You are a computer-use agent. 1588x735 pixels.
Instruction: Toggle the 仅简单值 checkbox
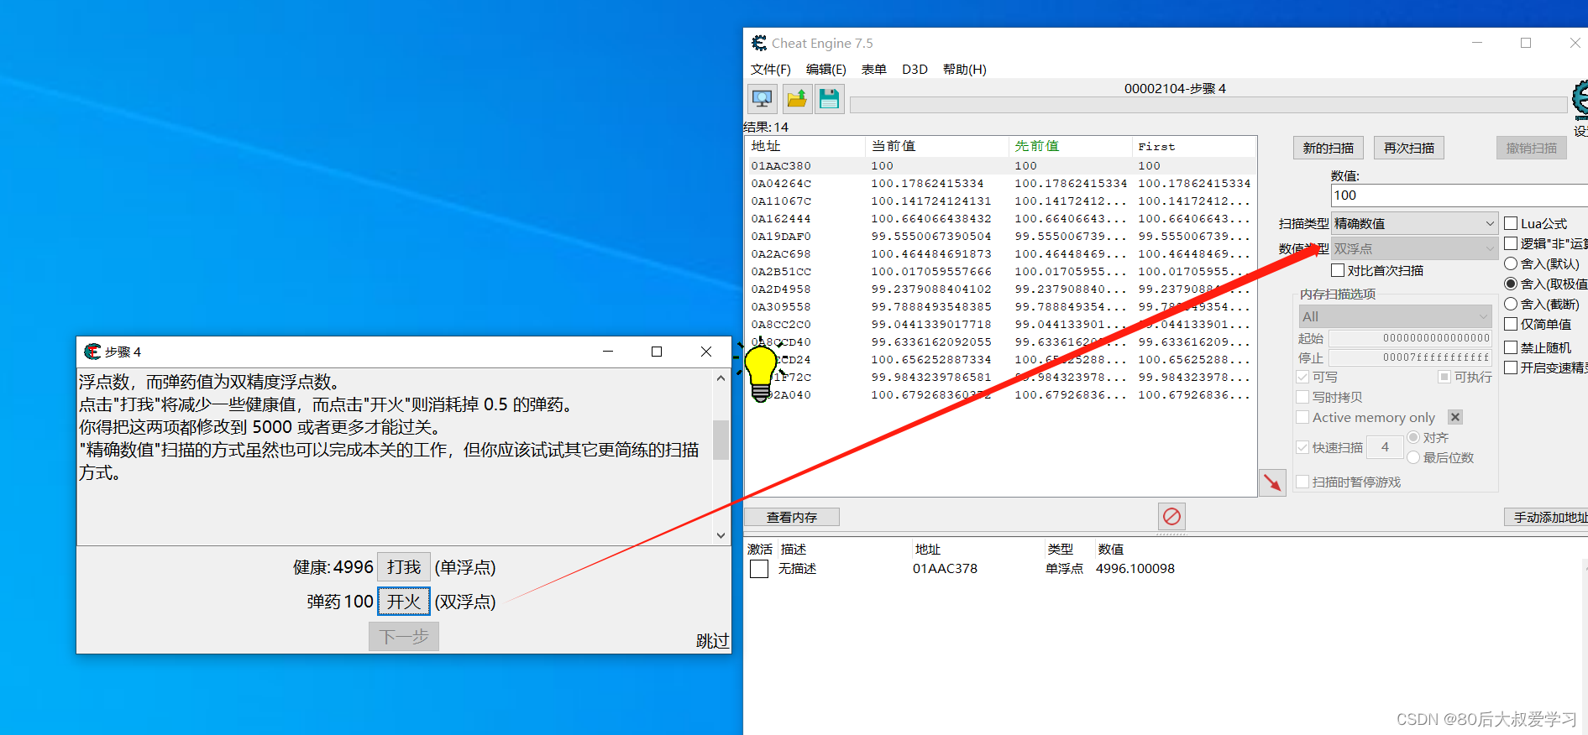[1511, 324]
